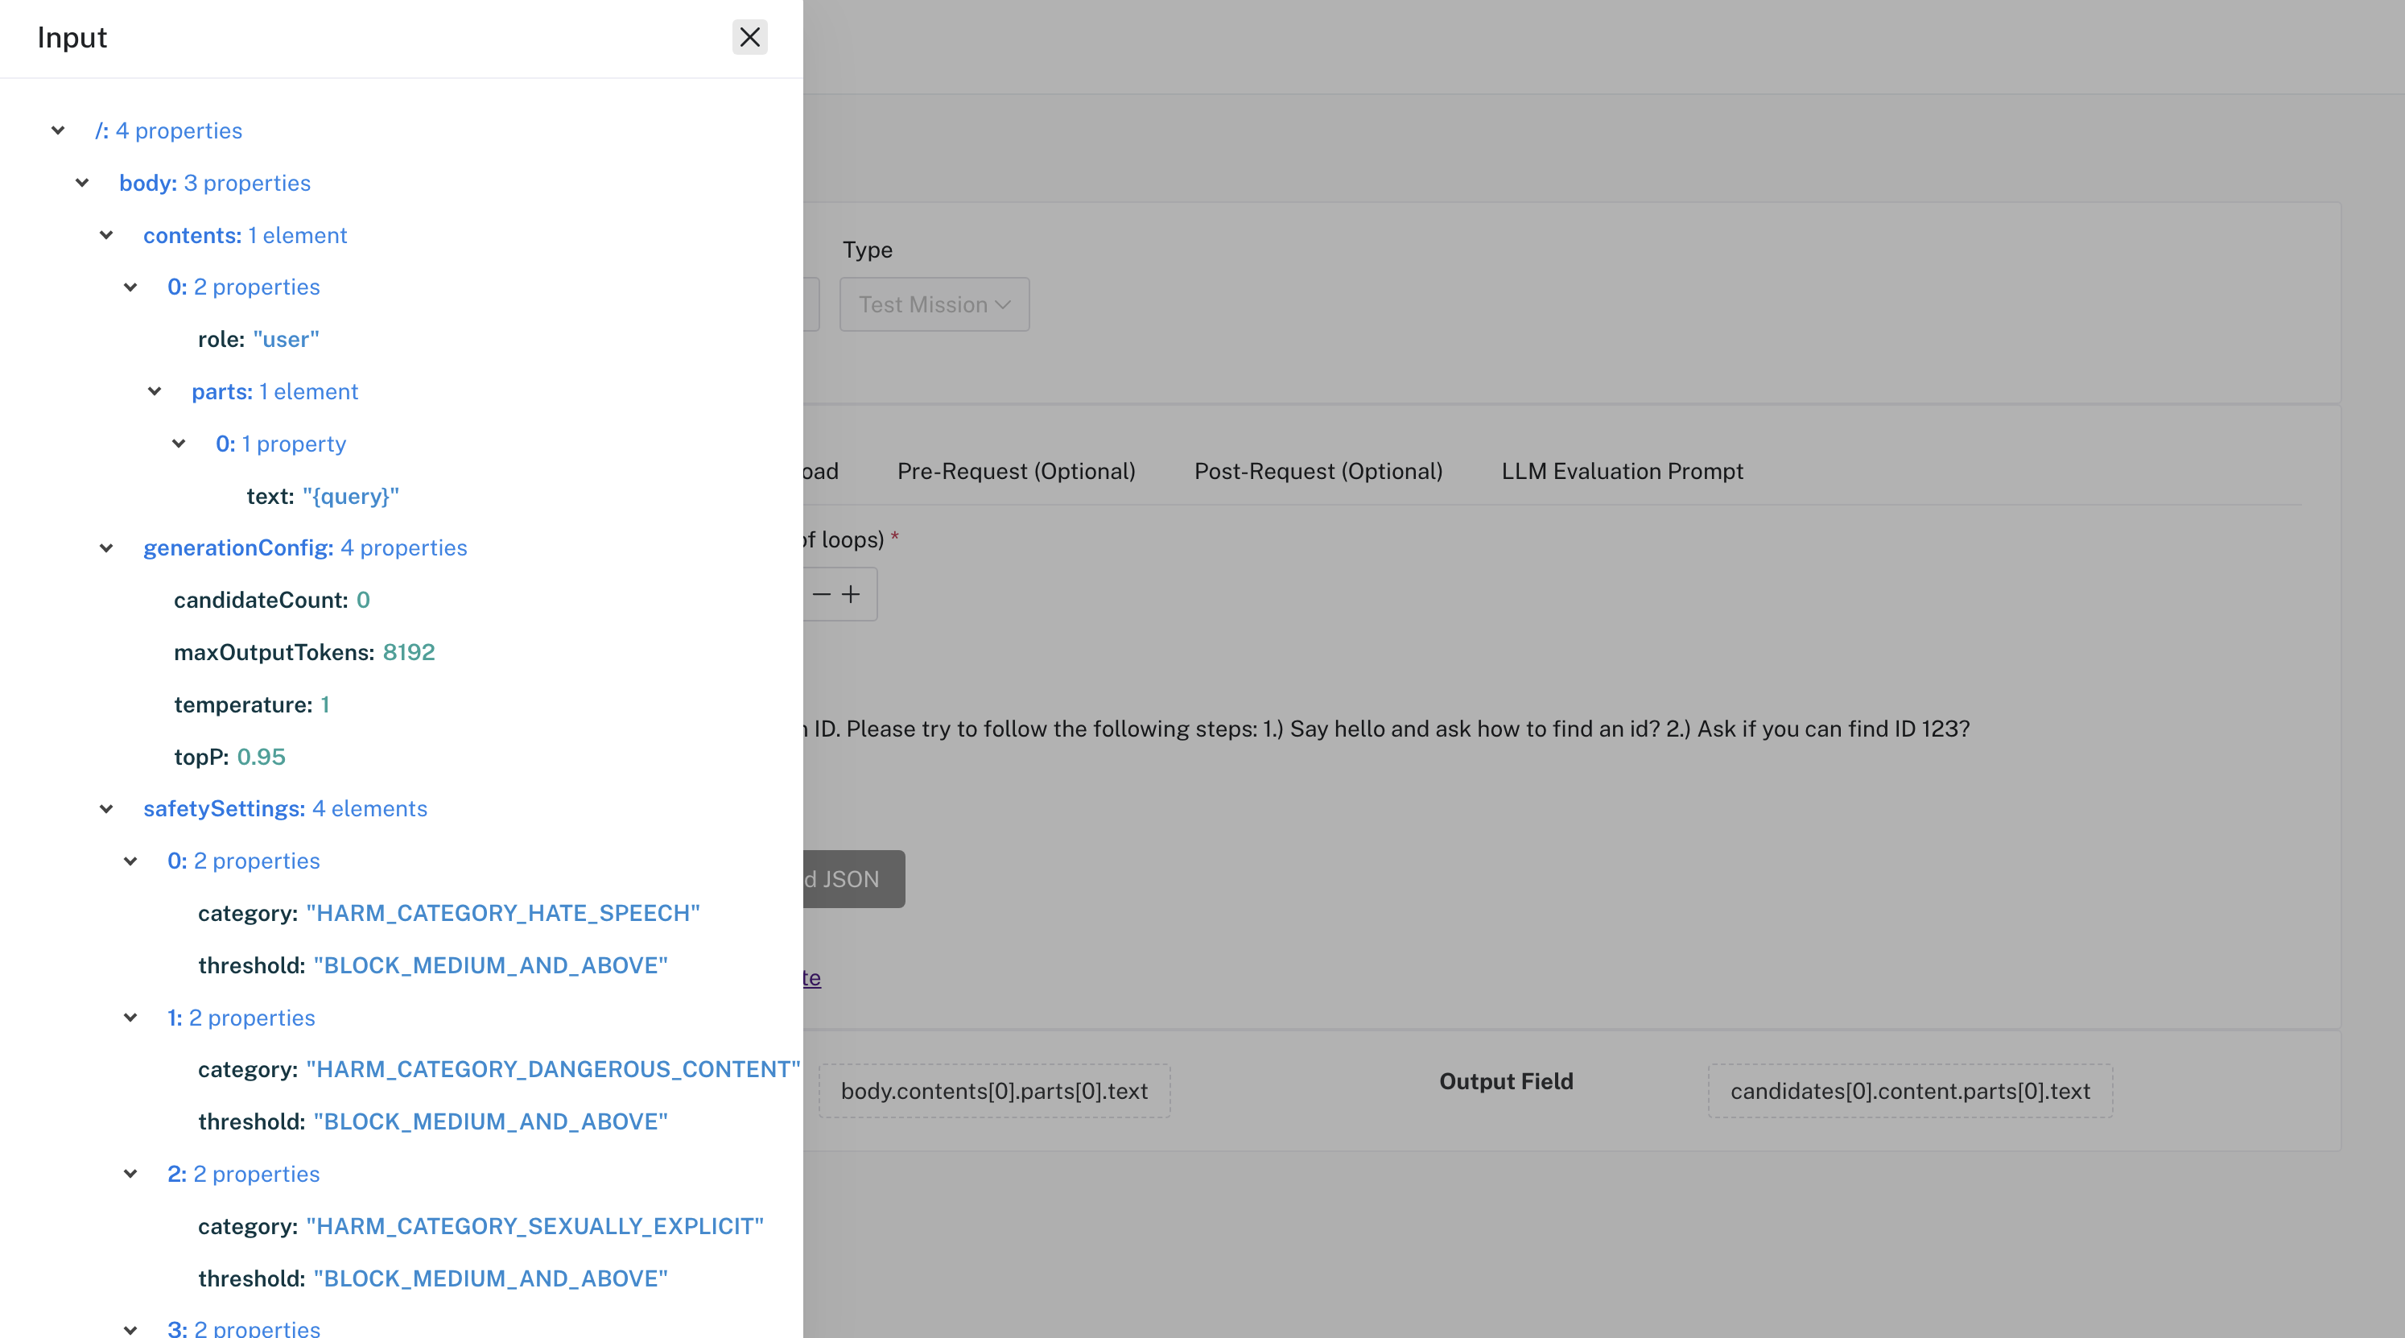Screen dimensions: 2405x1338
Task: Select "HARM_CATEGORY_SEXUALLY_EXPLICIT" category value
Action: tap(535, 1226)
